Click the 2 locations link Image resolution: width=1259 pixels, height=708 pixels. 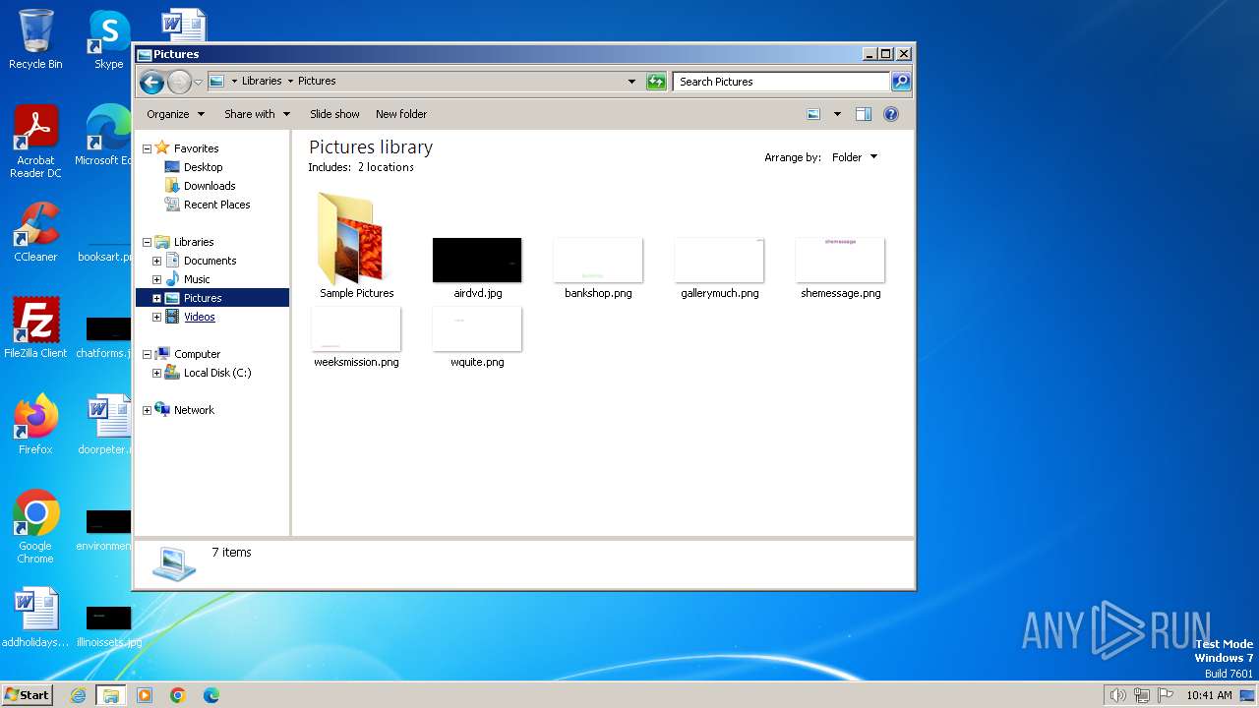coord(386,167)
